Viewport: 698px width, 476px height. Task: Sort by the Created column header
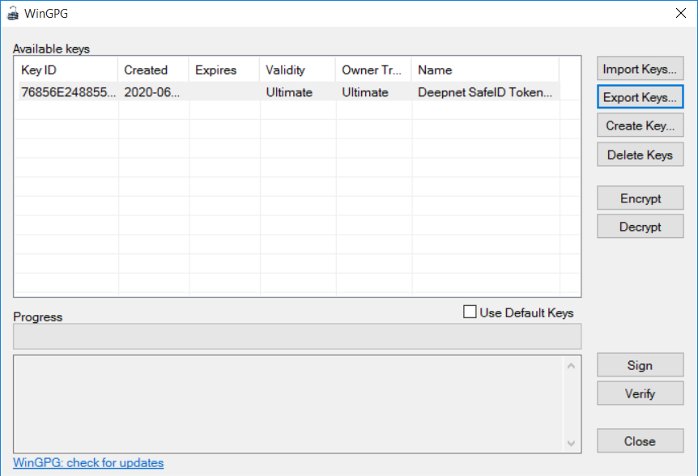[x=153, y=70]
